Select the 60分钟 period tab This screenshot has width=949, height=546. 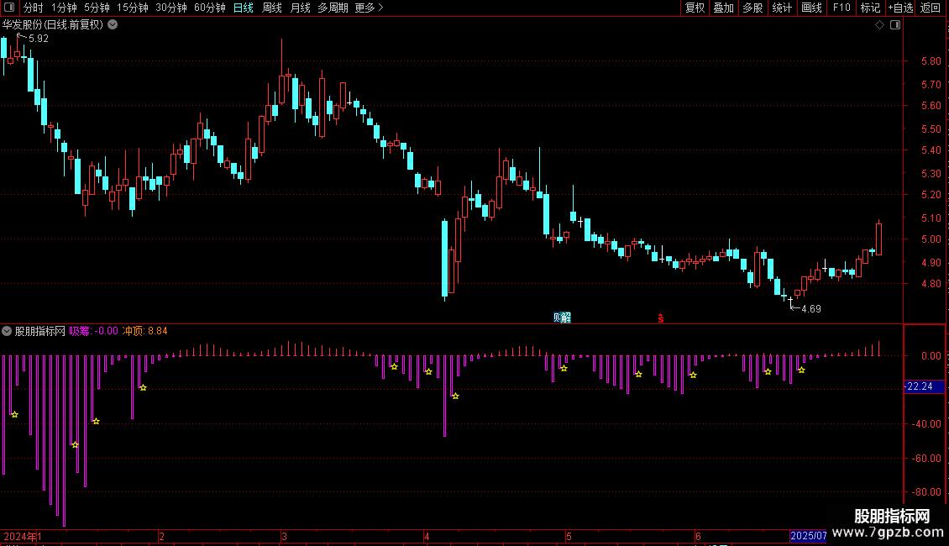click(x=210, y=8)
